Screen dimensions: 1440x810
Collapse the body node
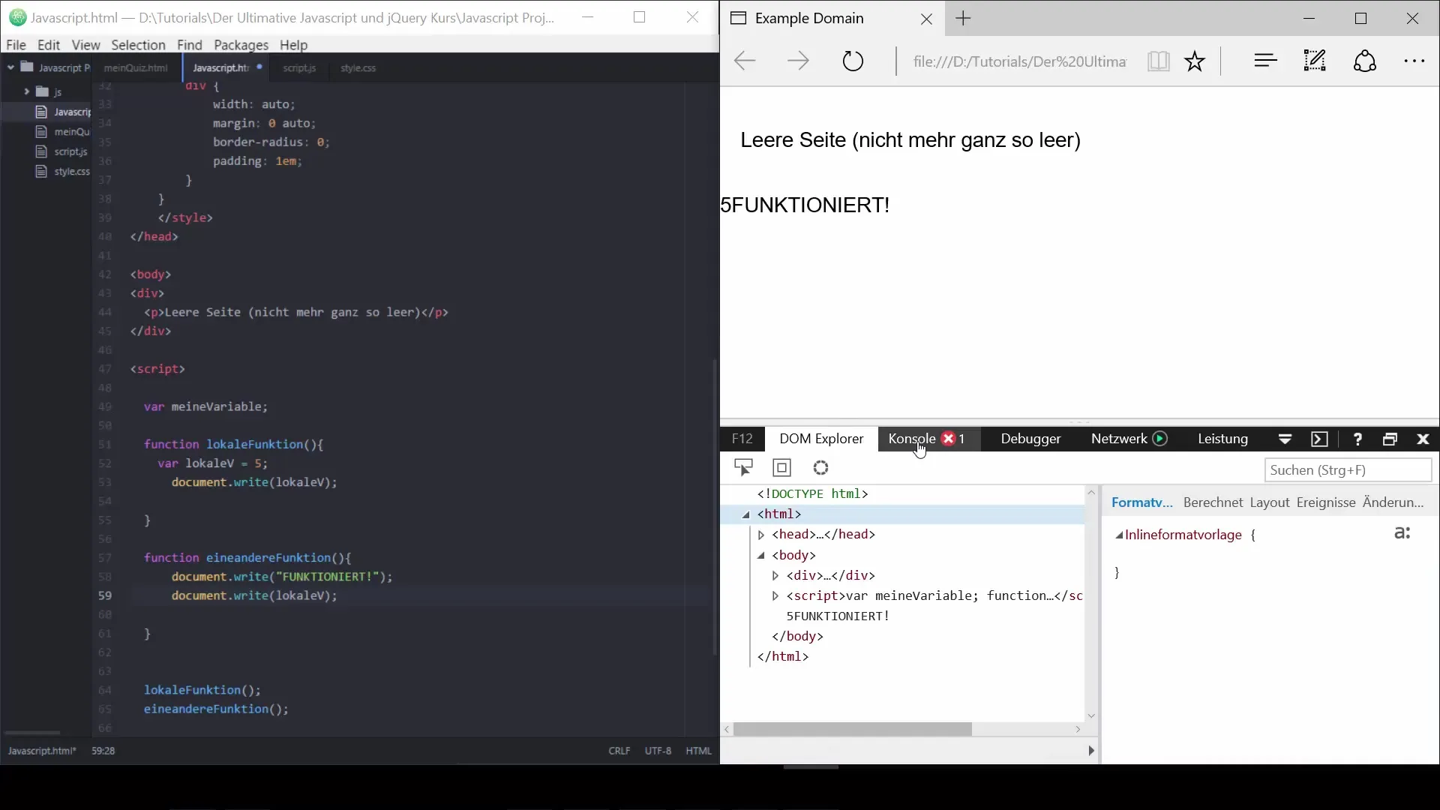click(x=761, y=556)
